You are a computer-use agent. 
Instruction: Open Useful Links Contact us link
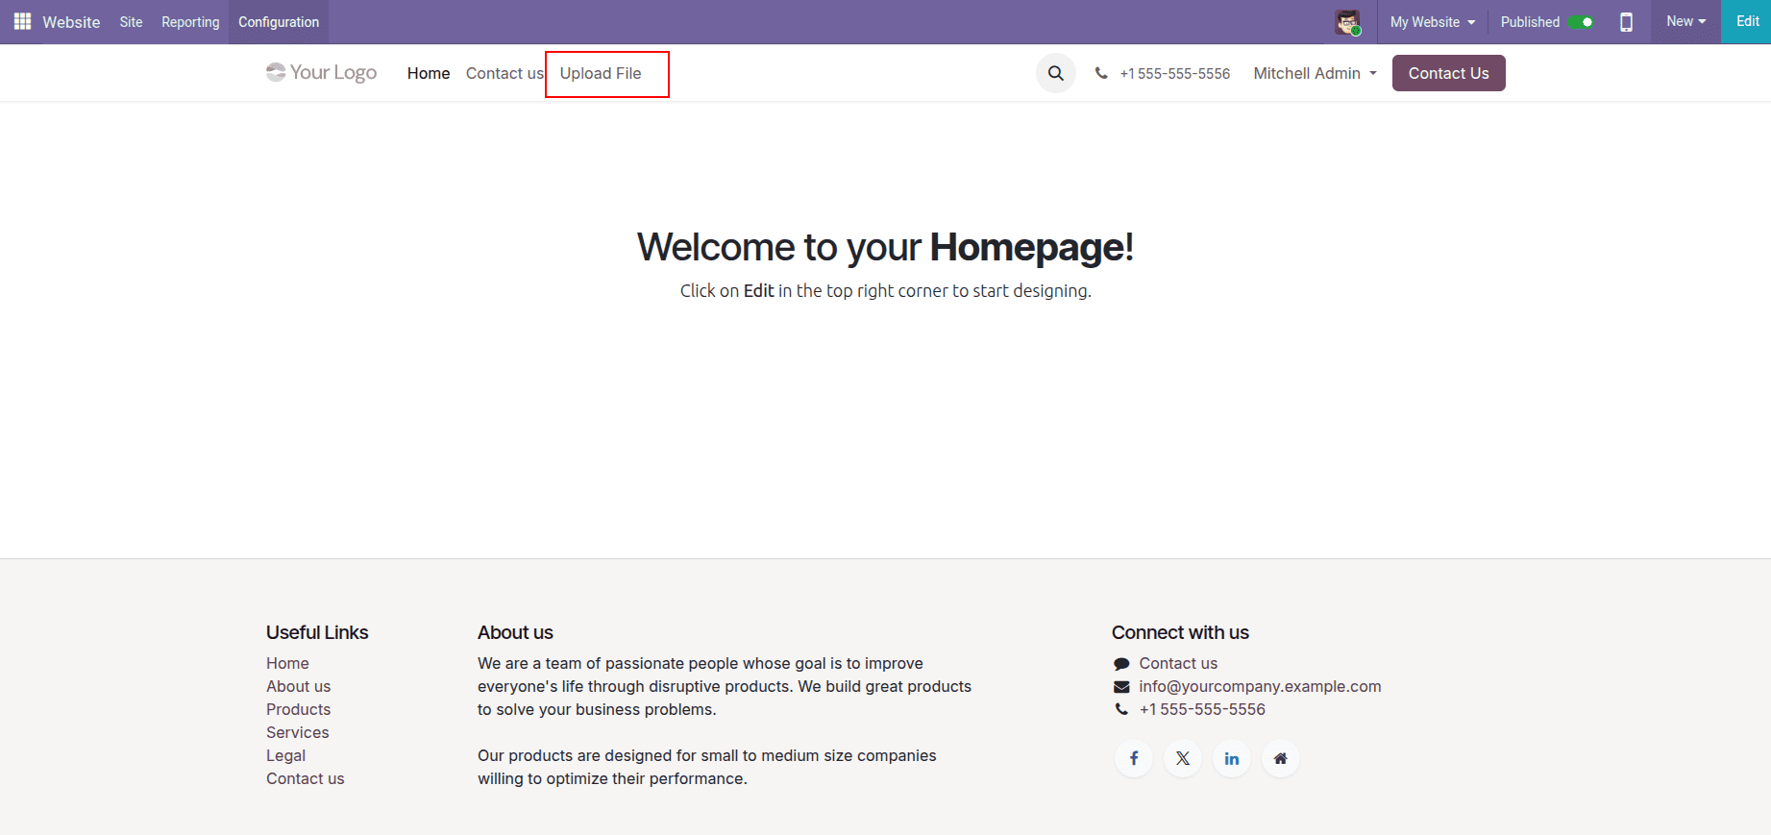(305, 778)
